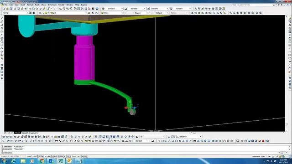Toggle DYN dynamic input in status bar
292x164 pixels.
pyautogui.click(x=74, y=157)
